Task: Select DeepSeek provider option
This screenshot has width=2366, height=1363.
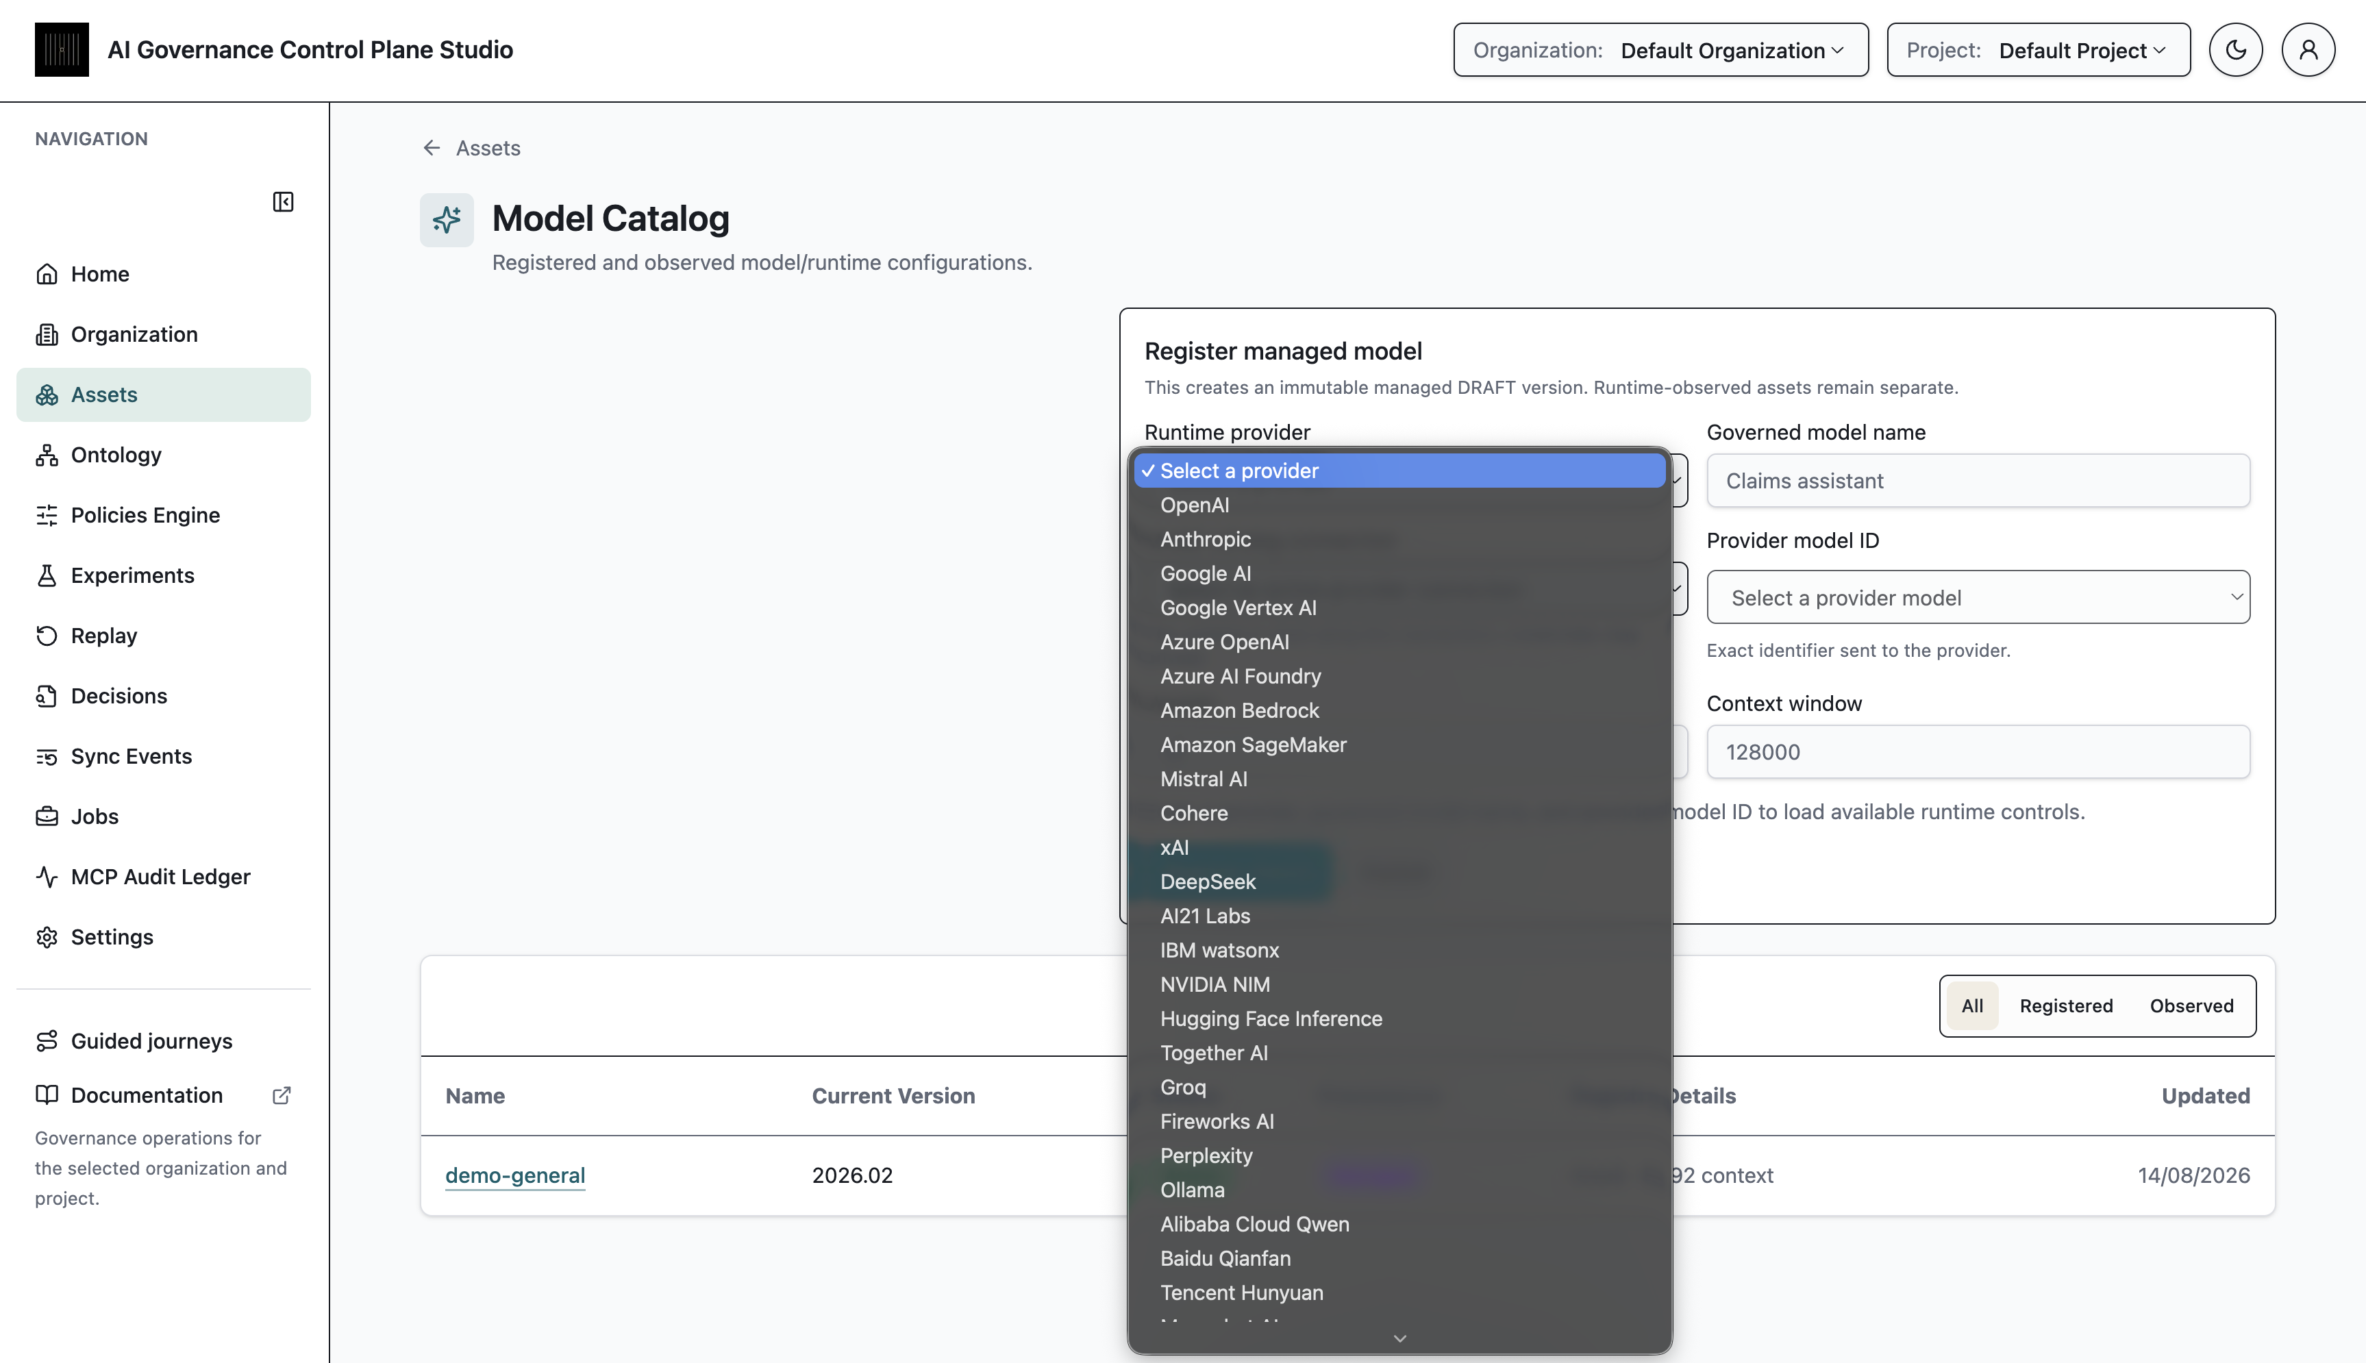Action: [x=1399, y=881]
